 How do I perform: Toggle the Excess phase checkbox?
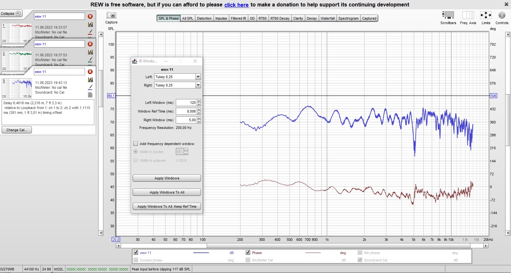click(x=136, y=260)
